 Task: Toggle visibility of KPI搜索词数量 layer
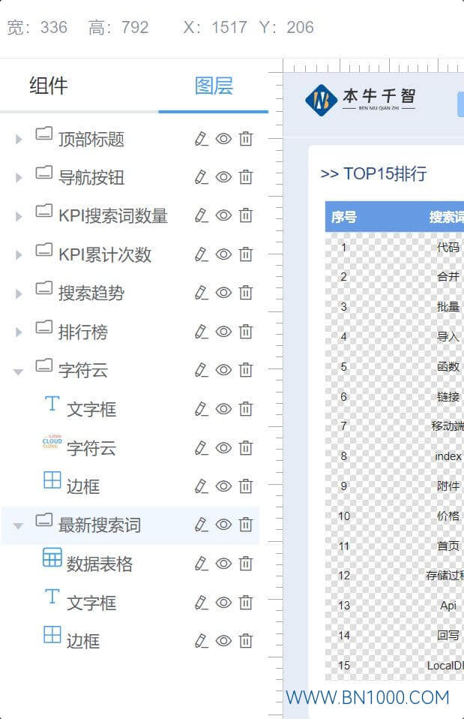click(x=223, y=215)
